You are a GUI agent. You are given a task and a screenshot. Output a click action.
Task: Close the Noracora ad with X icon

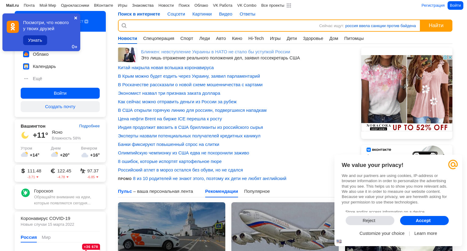(x=450, y=57)
